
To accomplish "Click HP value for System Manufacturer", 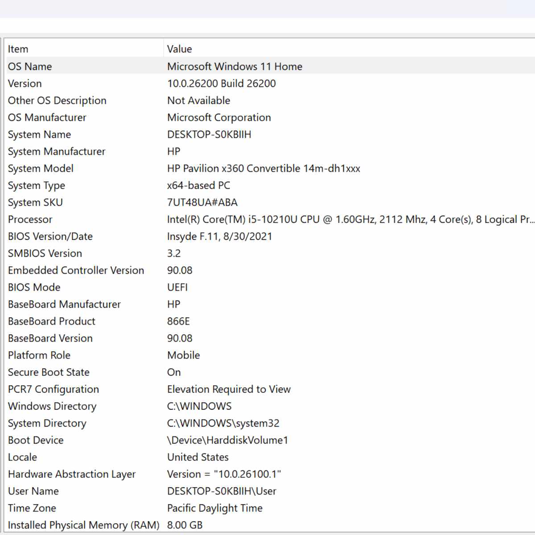I will point(173,152).
